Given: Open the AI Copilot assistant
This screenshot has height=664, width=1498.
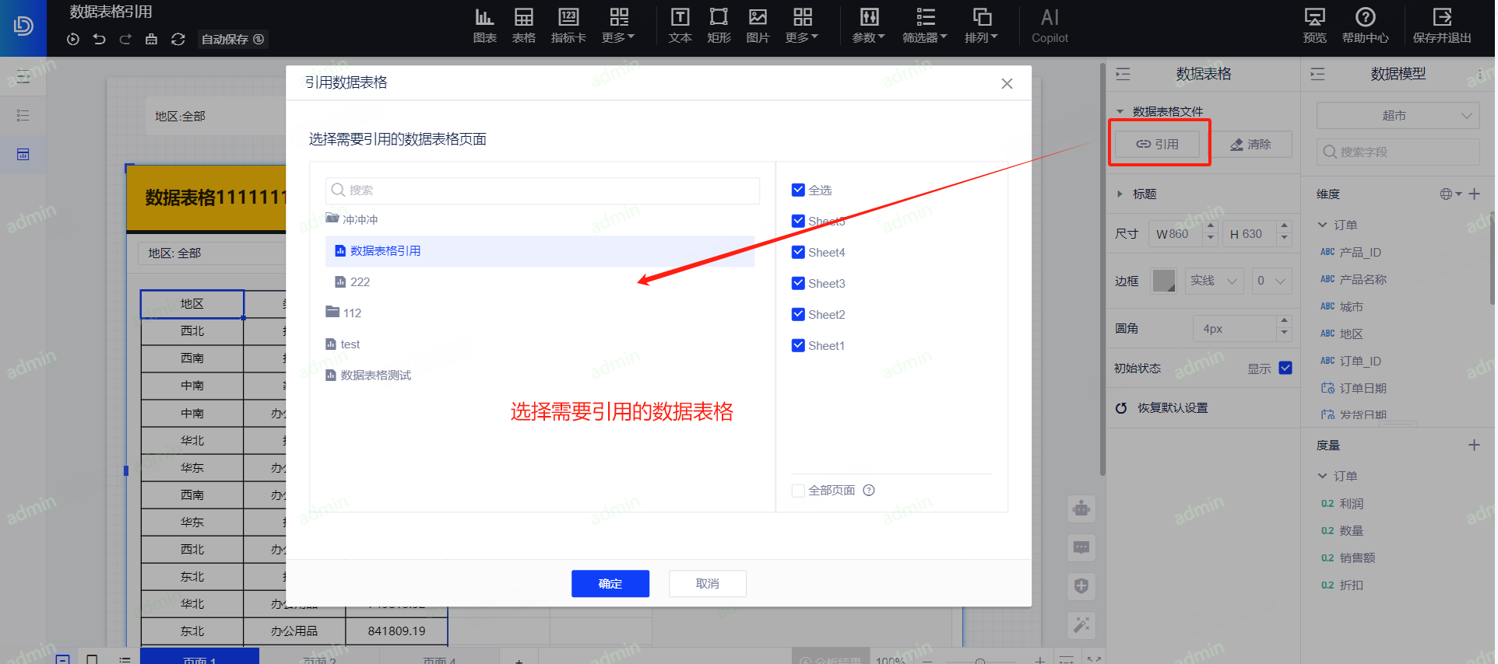Looking at the screenshot, I should [x=1050, y=25].
